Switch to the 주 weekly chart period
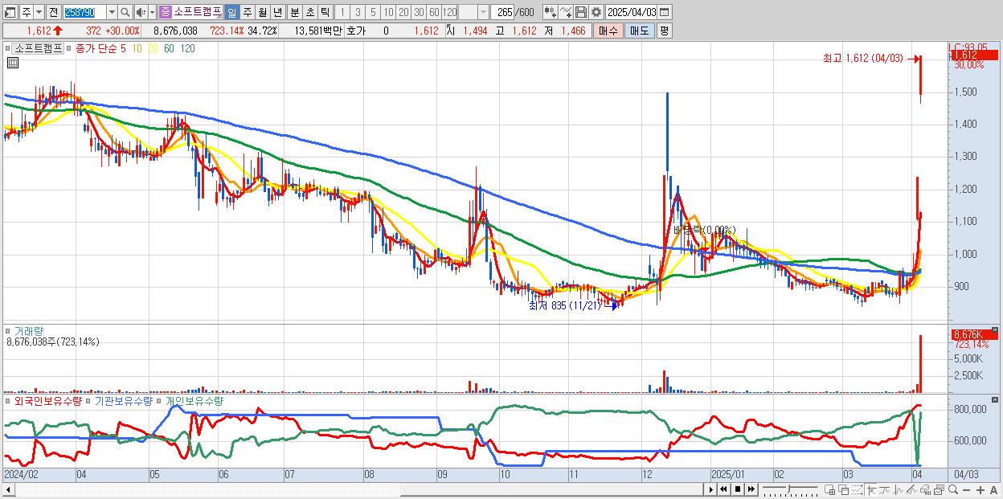This screenshot has height=499, width=1003. point(247,12)
